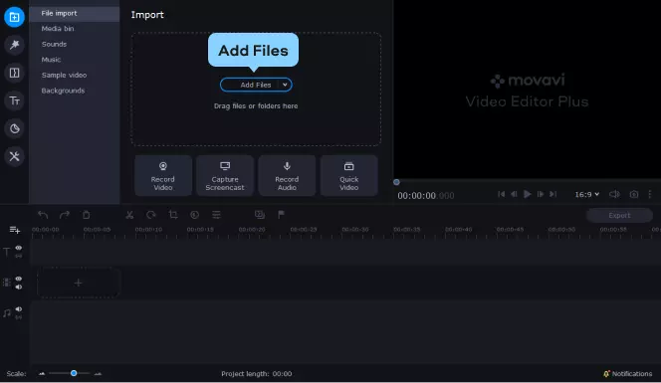Open the Sample video section
Viewport: 661px width, 383px height.
coord(64,75)
